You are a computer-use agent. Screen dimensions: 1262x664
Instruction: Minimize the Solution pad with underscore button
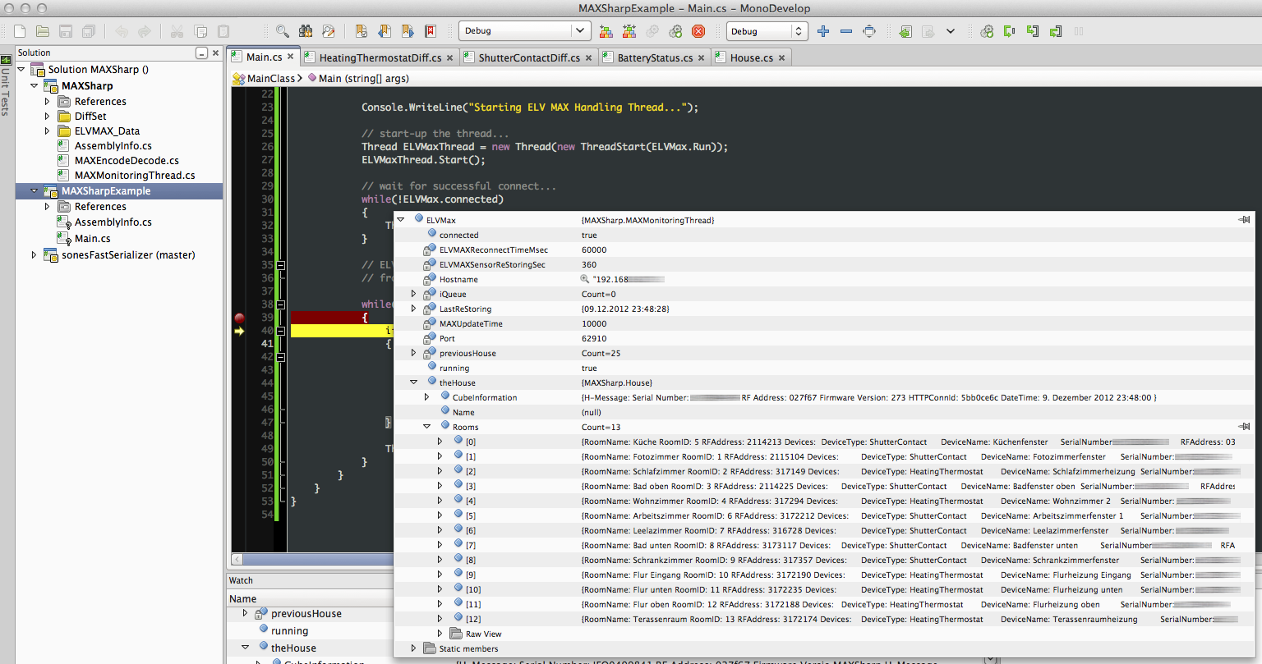click(202, 53)
